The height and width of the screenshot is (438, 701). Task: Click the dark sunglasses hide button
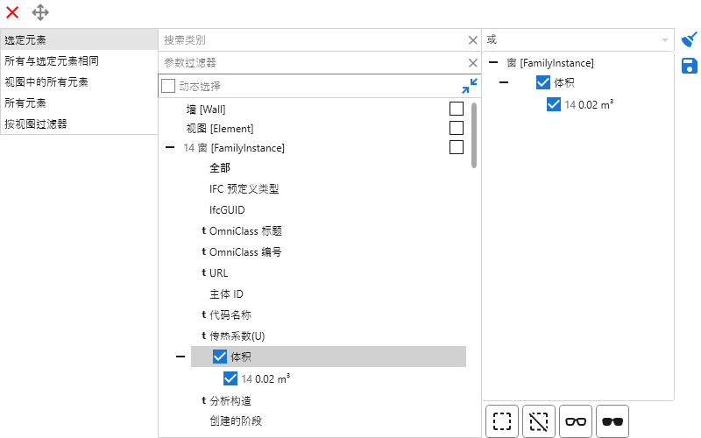(612, 421)
